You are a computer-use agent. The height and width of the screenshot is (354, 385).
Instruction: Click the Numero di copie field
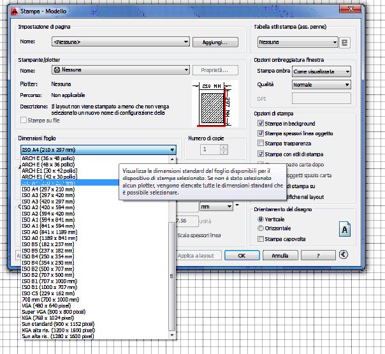click(x=210, y=149)
